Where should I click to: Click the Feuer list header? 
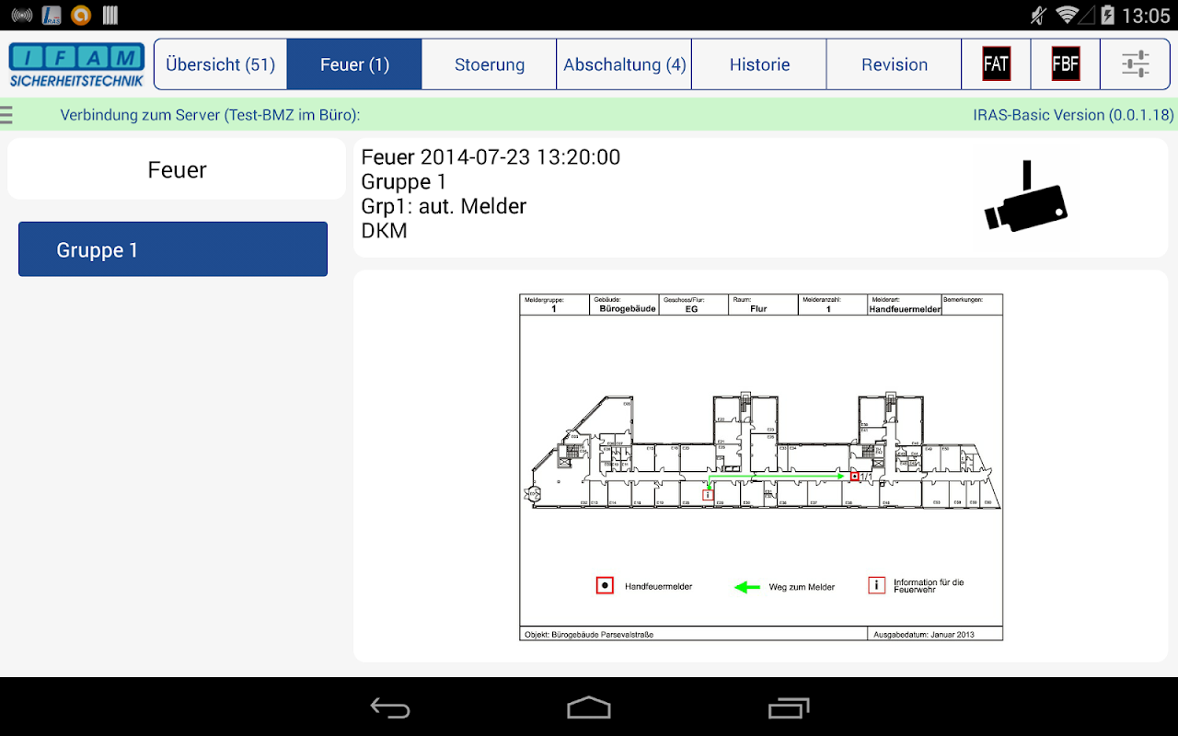pyautogui.click(x=177, y=169)
